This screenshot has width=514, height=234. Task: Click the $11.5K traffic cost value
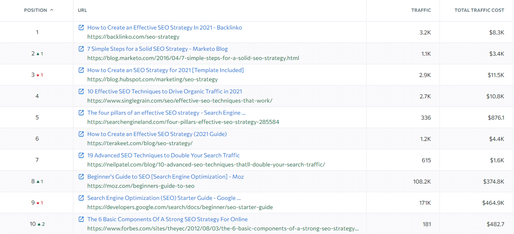click(496, 75)
